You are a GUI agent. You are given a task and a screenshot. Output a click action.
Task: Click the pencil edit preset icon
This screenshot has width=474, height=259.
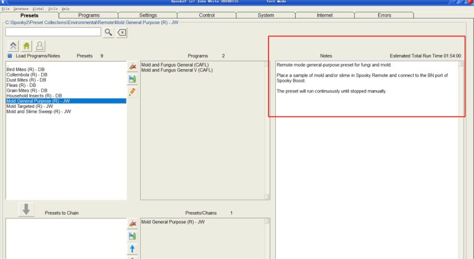pos(132,91)
